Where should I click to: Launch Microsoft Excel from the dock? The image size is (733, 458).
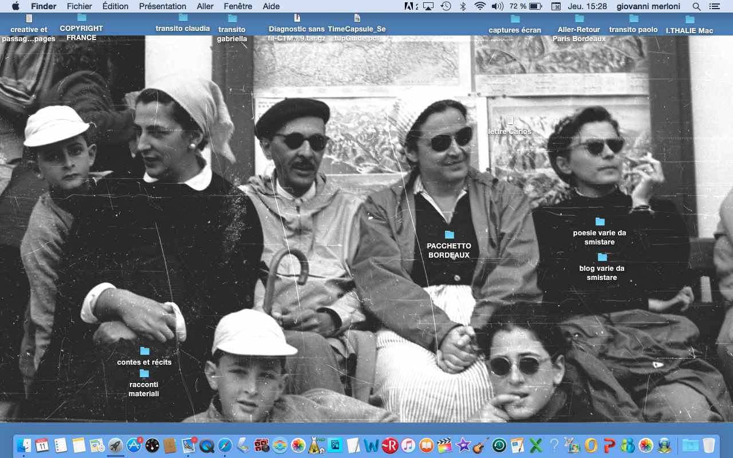tap(536, 445)
